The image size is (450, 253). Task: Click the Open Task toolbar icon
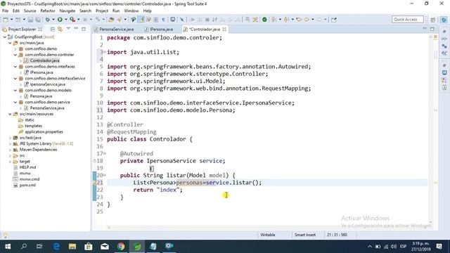[119, 20]
